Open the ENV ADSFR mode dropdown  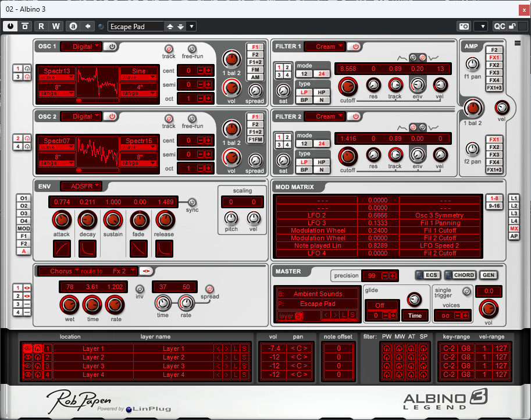click(x=81, y=186)
